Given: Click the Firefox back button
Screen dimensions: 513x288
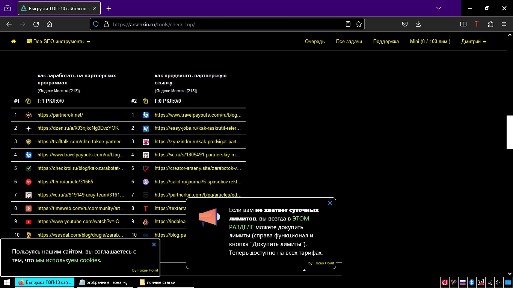Looking at the screenshot, I should 9,24.
